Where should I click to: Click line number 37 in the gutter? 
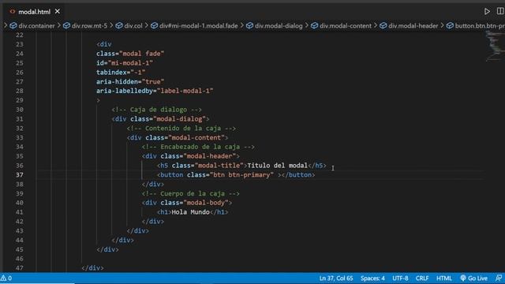click(19, 175)
